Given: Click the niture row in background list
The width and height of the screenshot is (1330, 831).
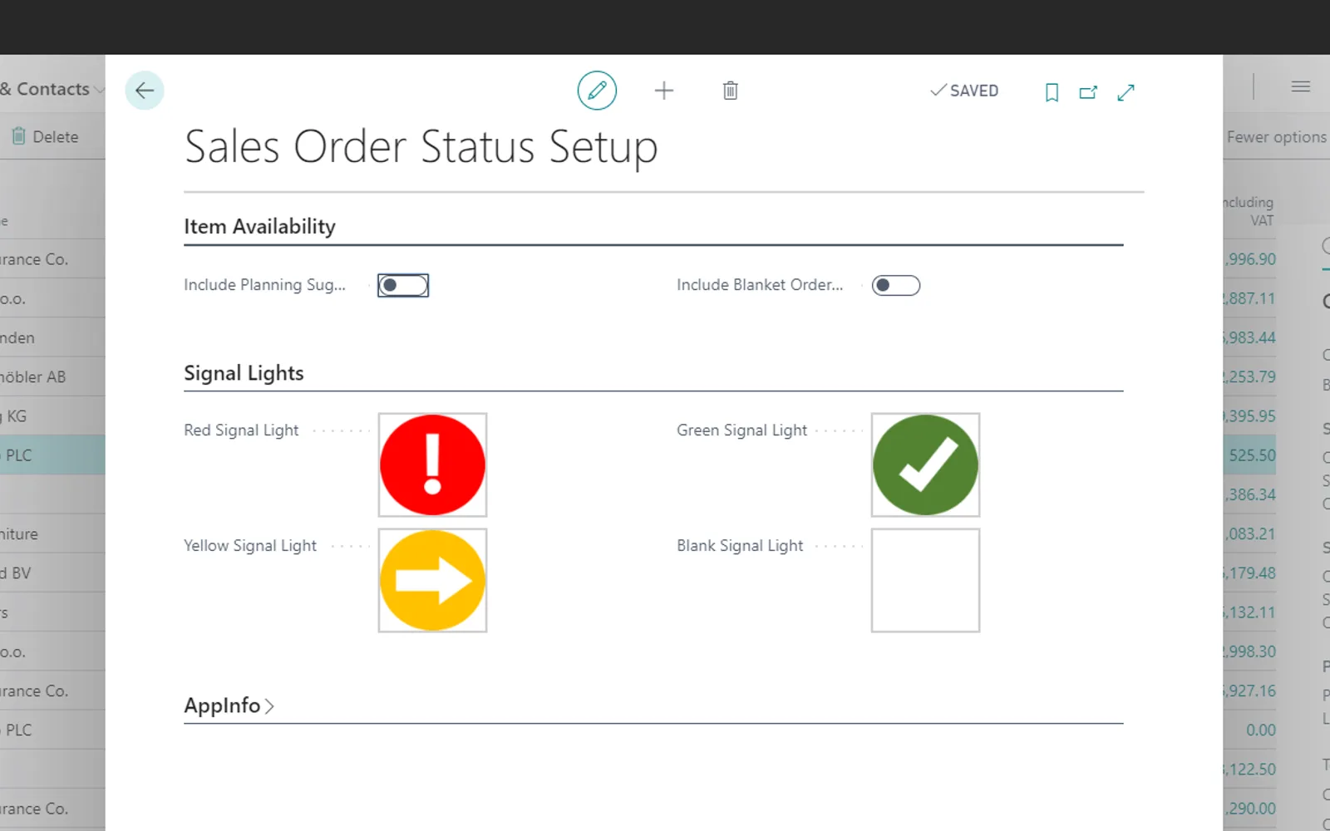Looking at the screenshot, I should click(x=52, y=534).
